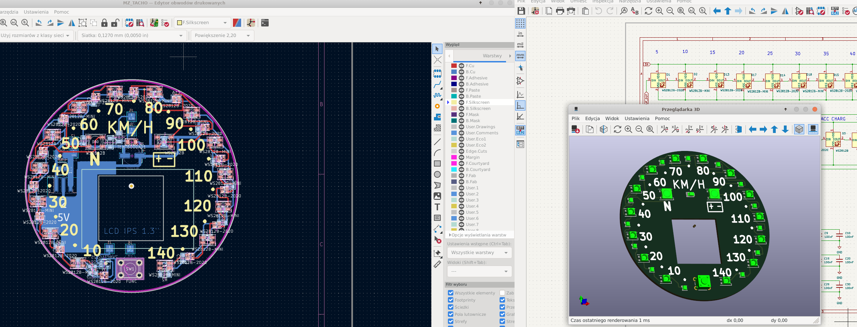The height and width of the screenshot is (327, 857).
Task: Uncheck the Footprinty selection filter
Action: 451,300
